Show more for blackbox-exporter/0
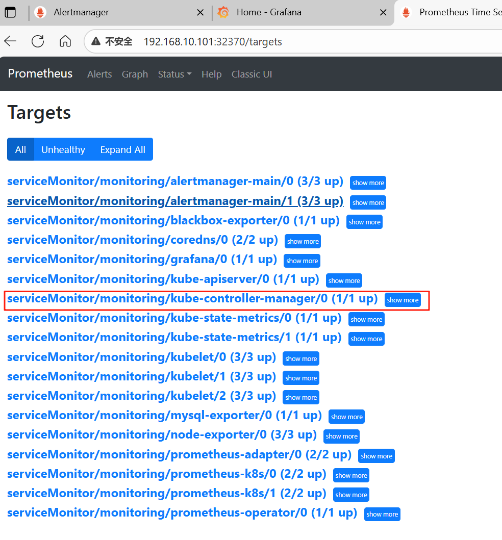 click(x=365, y=222)
